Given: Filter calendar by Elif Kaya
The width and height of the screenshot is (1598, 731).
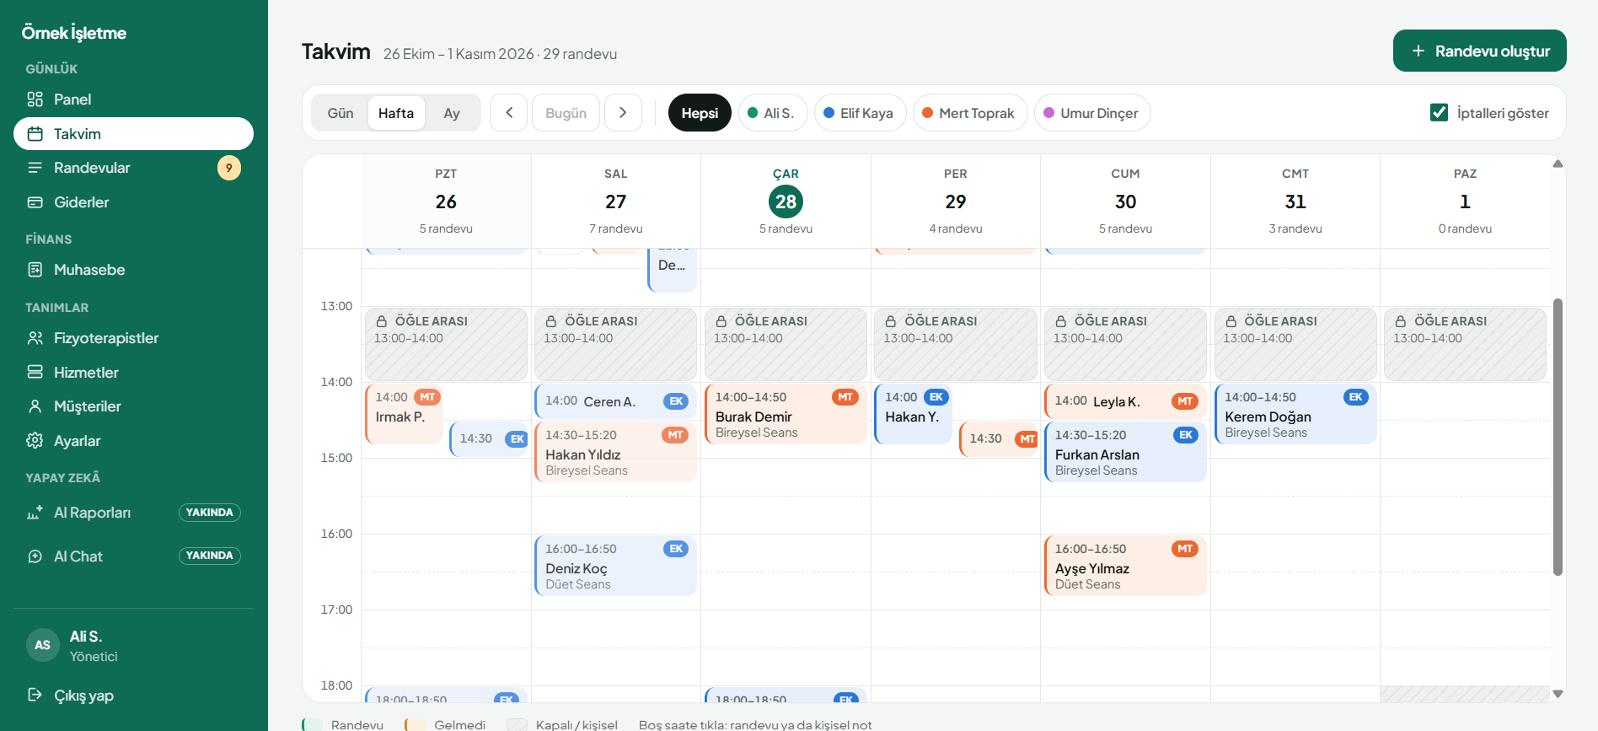Looking at the screenshot, I should point(860,113).
